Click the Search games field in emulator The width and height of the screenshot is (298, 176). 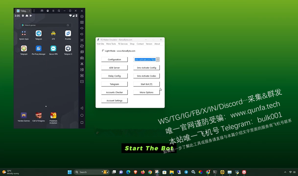(x=46, y=25)
